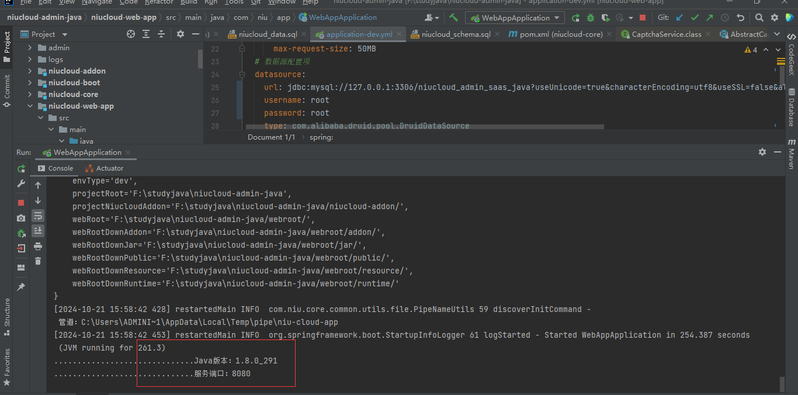Click the Git Commit green checkmark
798x395 pixels.
click(695, 18)
